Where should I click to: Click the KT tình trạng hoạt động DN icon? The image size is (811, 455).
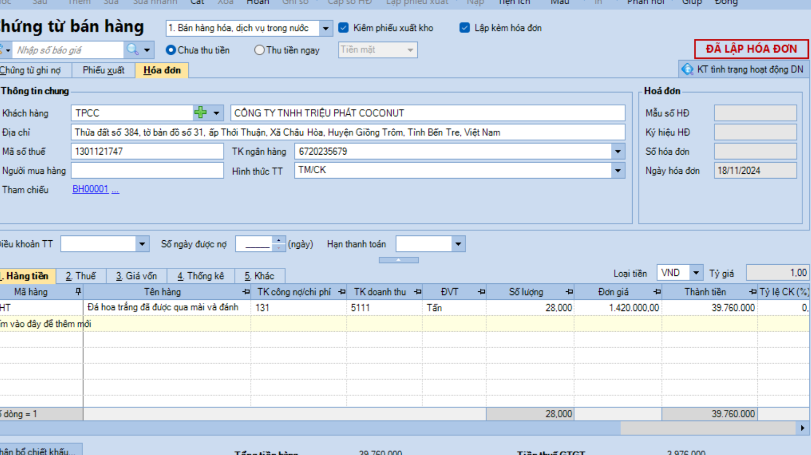click(688, 70)
